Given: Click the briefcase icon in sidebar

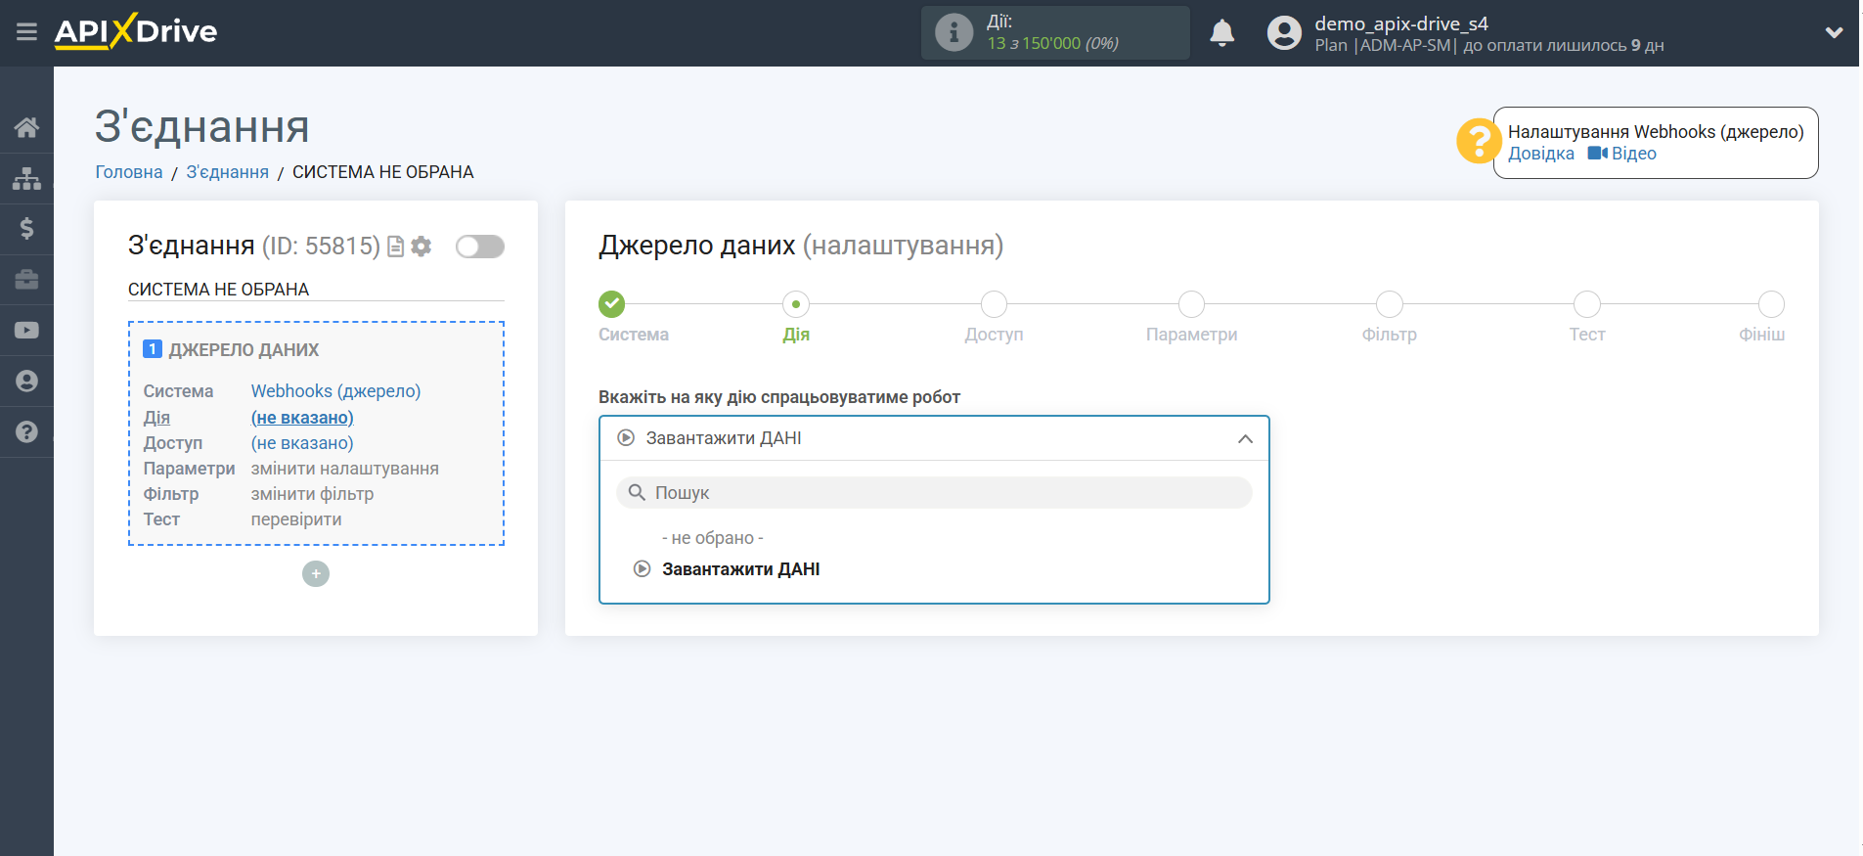Looking at the screenshot, I should tap(26, 280).
